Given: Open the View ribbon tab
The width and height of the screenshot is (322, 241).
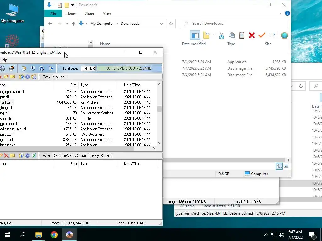Looking at the screenshot, I should tap(107, 13).
